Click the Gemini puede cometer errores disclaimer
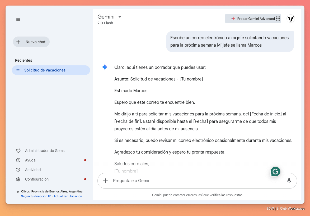 click(197, 195)
